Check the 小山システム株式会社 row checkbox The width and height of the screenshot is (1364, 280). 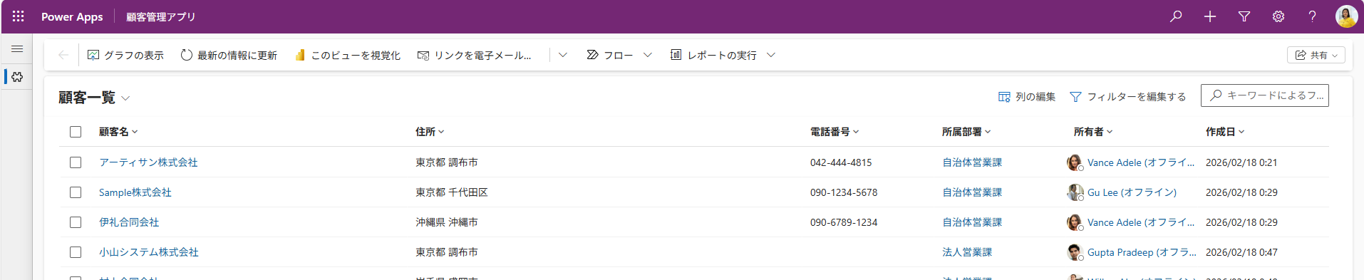coord(76,252)
